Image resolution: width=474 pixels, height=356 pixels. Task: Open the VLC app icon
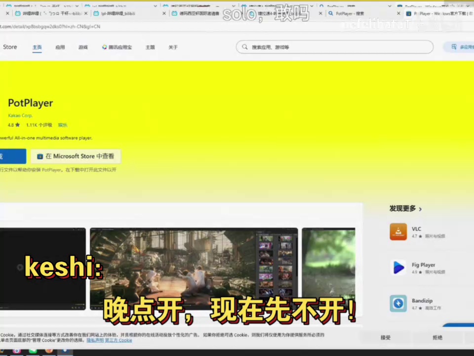coord(398,232)
